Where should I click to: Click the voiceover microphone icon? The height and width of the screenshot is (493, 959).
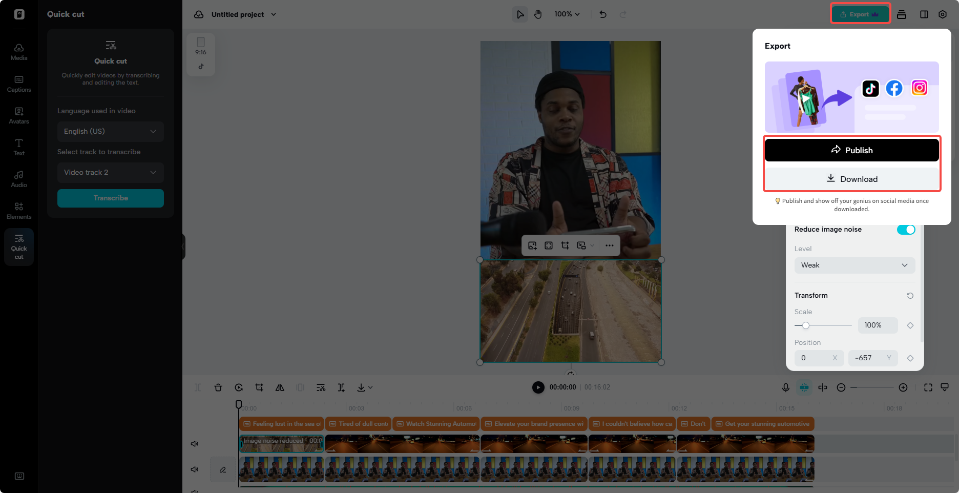[786, 387]
